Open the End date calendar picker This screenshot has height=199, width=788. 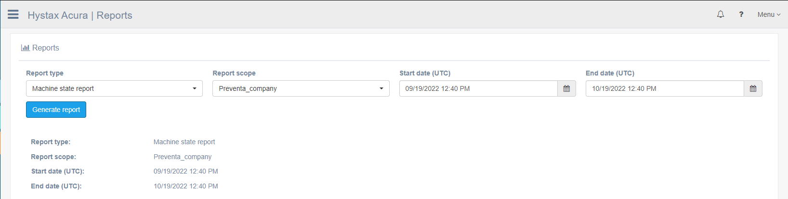coord(753,88)
